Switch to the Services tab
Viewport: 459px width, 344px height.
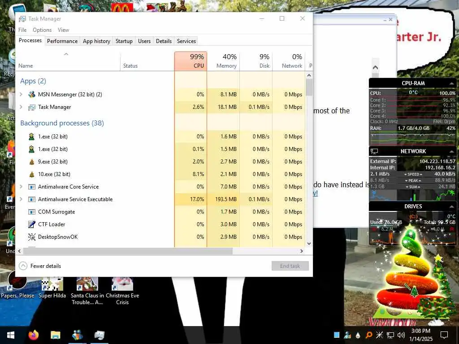186,41
